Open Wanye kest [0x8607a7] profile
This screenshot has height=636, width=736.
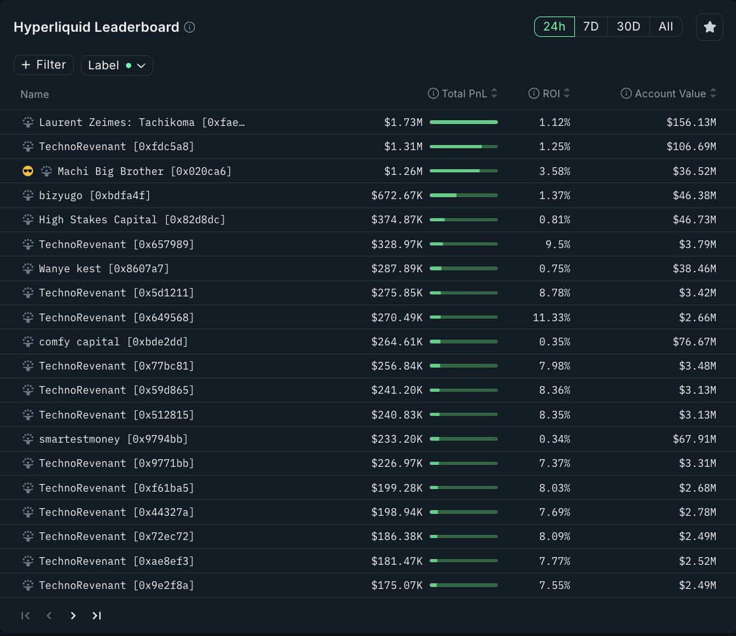click(104, 269)
